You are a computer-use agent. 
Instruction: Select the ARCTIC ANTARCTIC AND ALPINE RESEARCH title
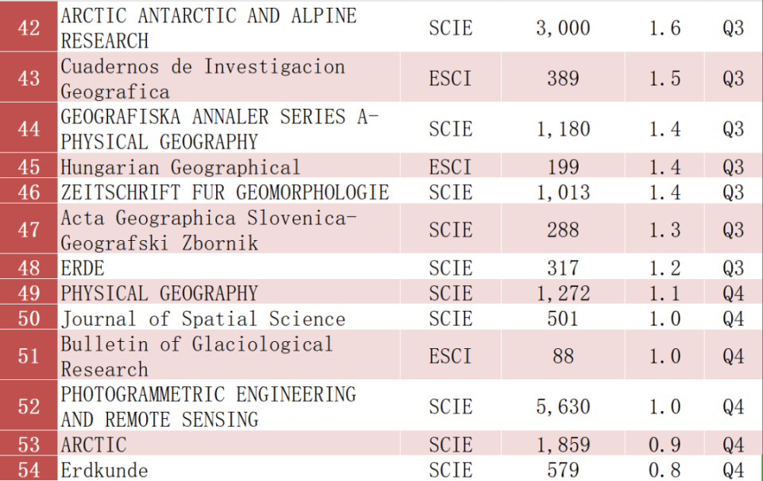tap(208, 28)
